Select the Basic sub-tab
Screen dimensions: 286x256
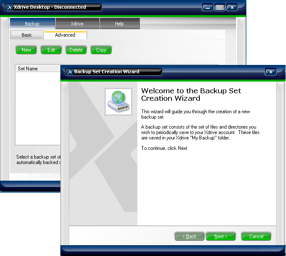[27, 35]
